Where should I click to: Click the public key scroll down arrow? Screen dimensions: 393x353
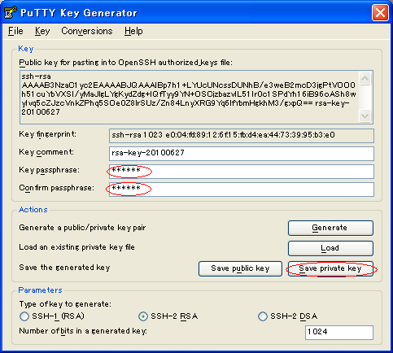pos(365,115)
